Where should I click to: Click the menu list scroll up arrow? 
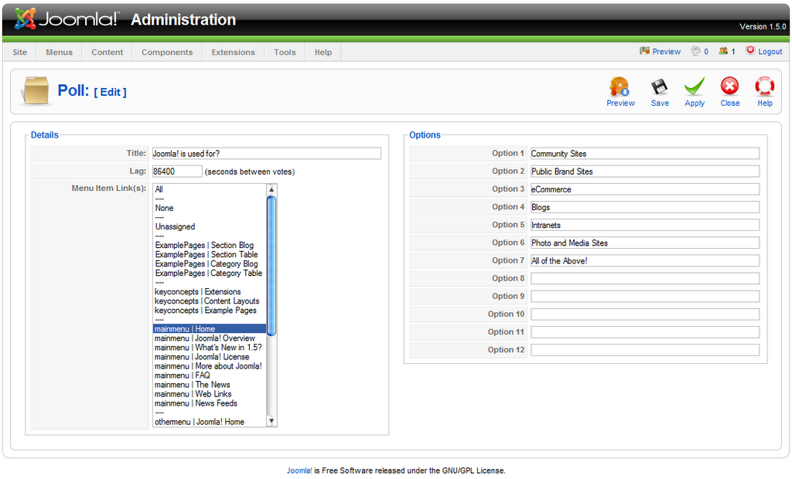271,190
